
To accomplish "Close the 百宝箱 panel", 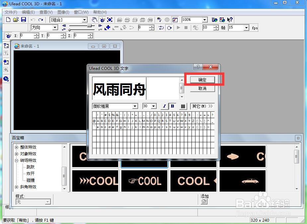I will [x=298, y=138].
